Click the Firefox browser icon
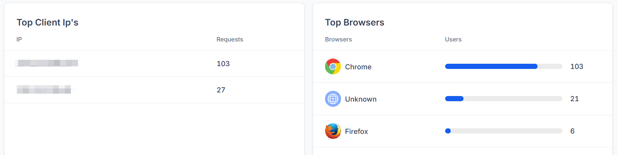 point(333,131)
